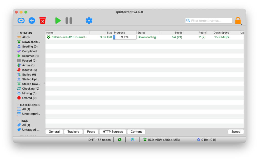Collapse the STATUS section
259x160 pixels.
(x=18, y=33)
